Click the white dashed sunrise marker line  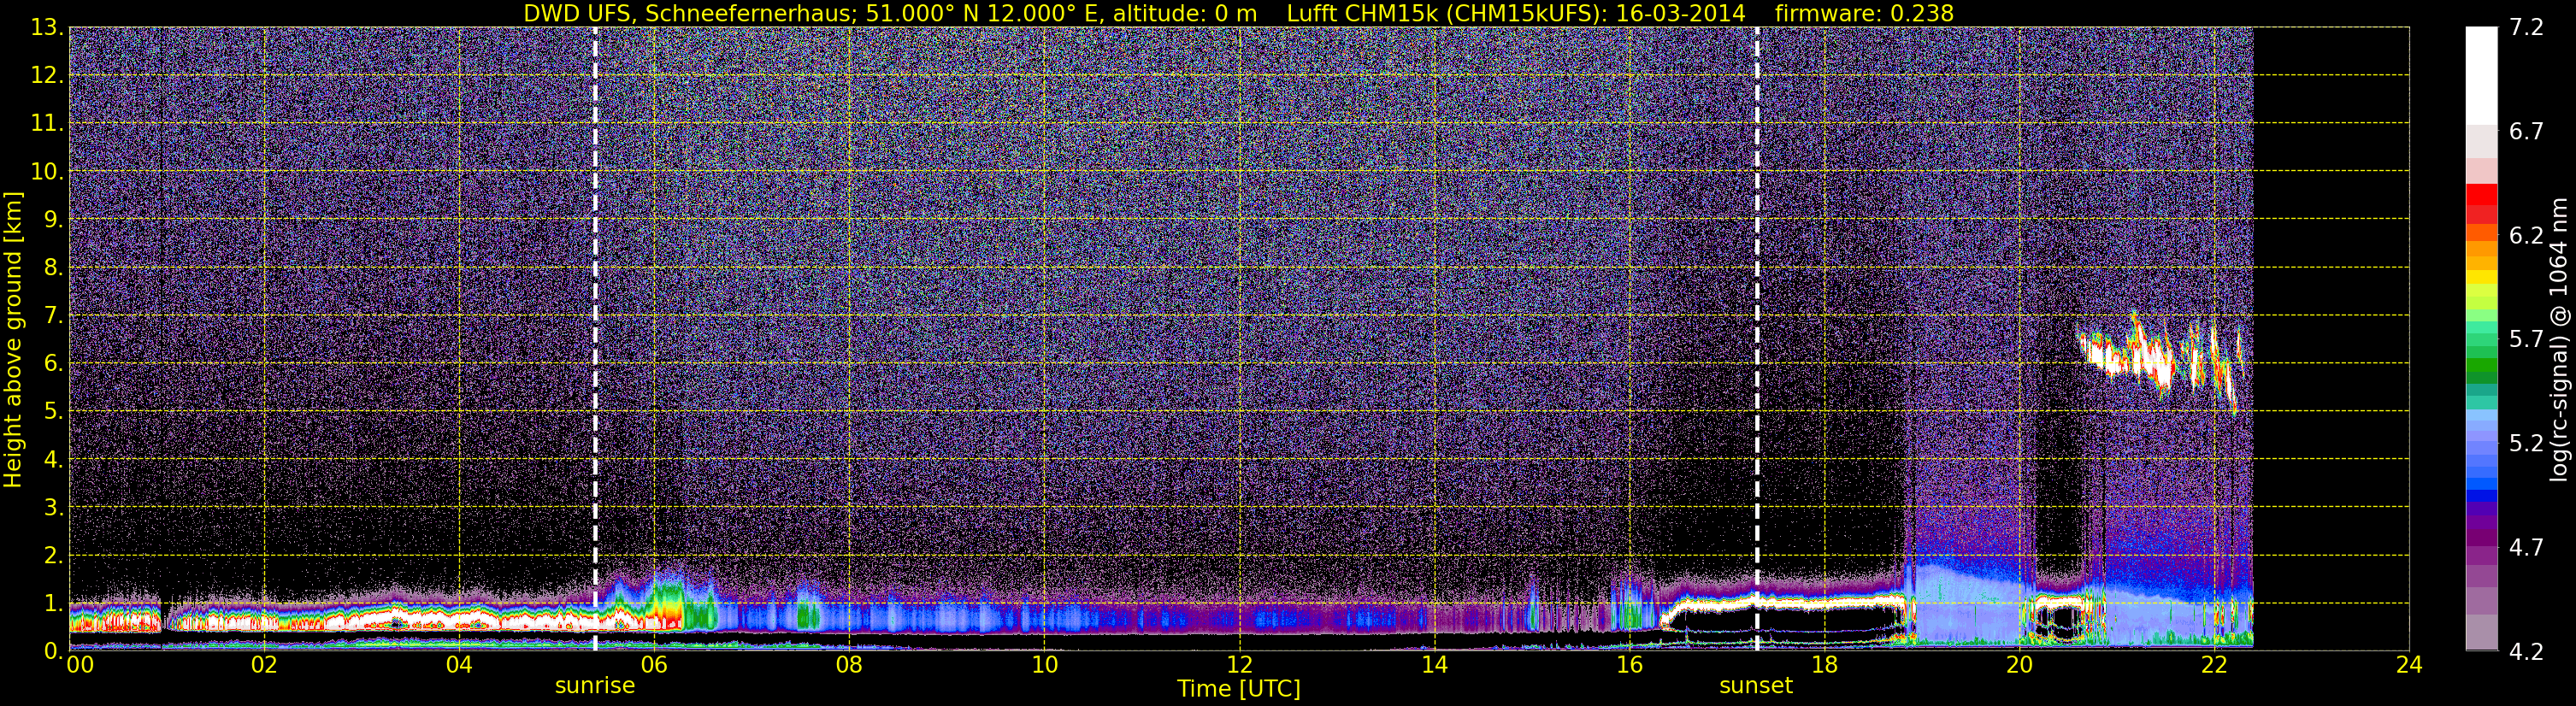point(595,338)
